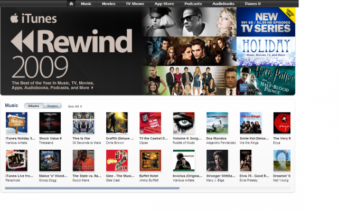Open the Audiobooks tab
Screen dimensions: 338x211
223,4
